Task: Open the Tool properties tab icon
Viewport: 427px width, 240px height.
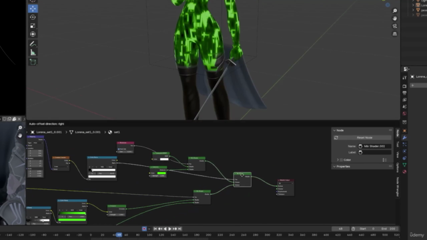Action: pos(404,77)
